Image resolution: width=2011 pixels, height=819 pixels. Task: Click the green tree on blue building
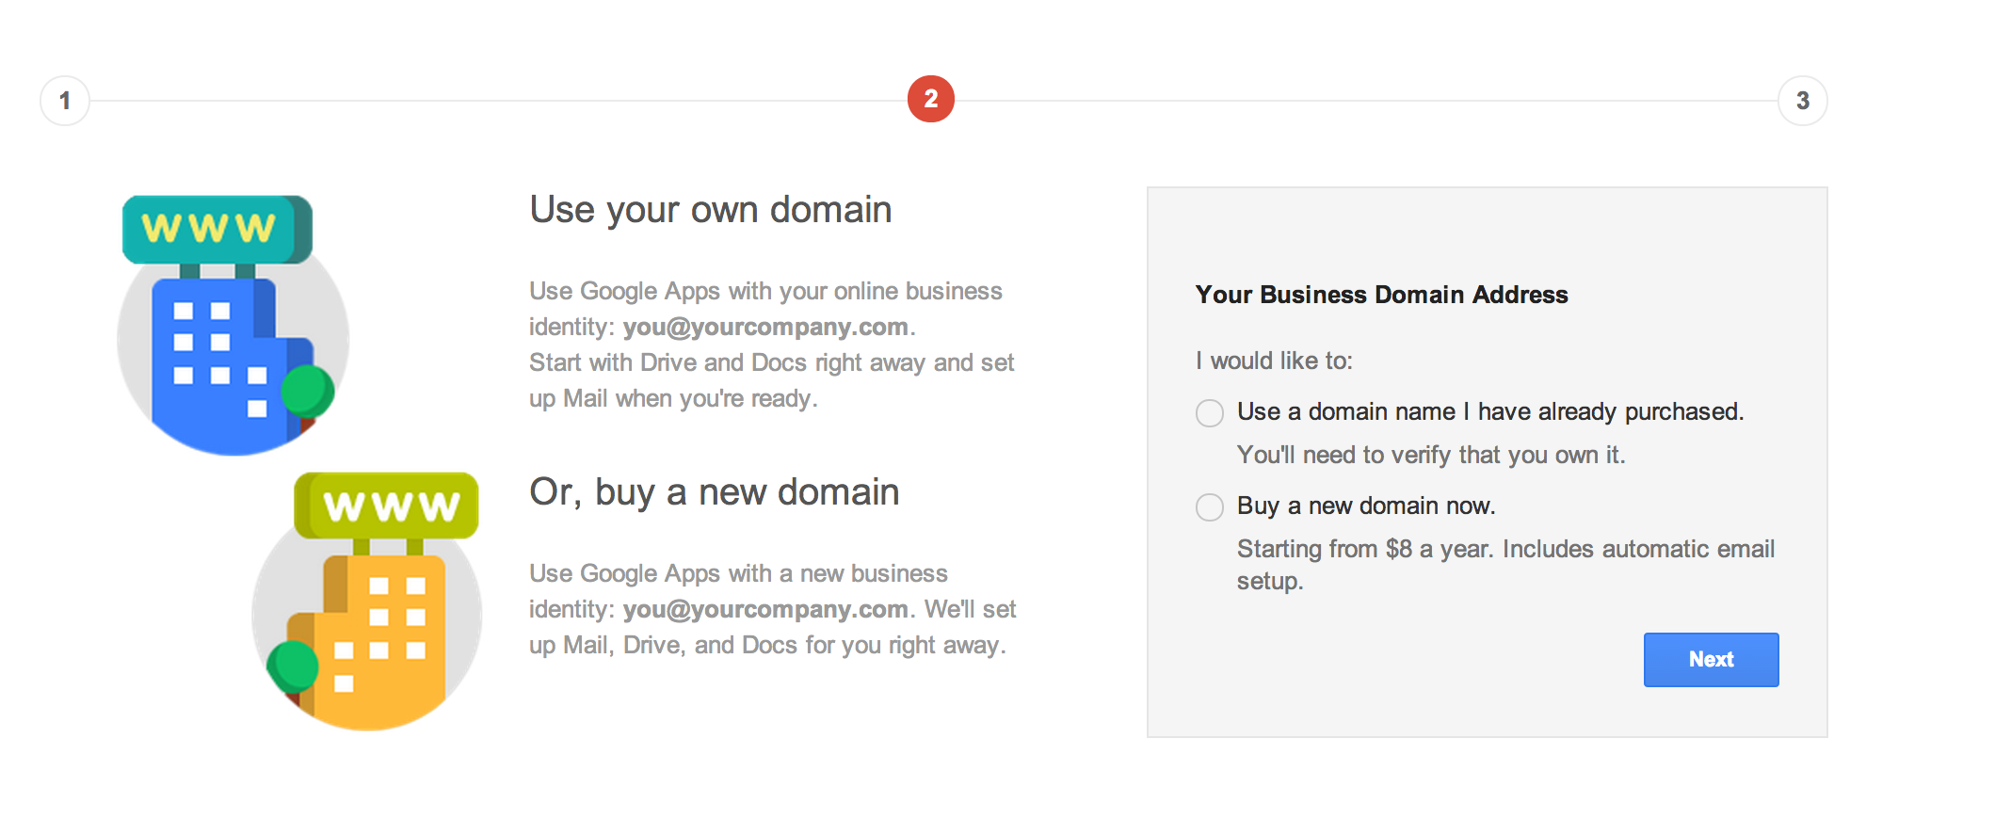click(x=308, y=391)
